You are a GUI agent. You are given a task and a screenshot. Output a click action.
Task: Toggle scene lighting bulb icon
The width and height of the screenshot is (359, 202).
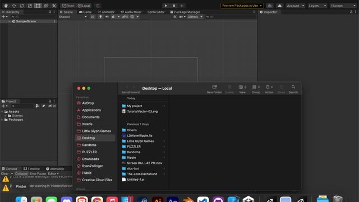click(x=100, y=17)
